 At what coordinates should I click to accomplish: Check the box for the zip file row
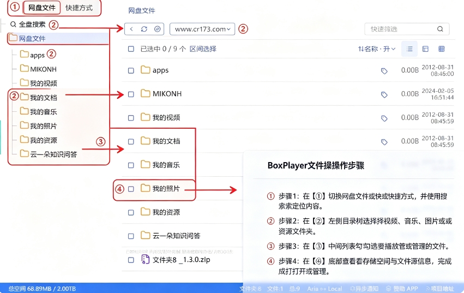(131, 260)
